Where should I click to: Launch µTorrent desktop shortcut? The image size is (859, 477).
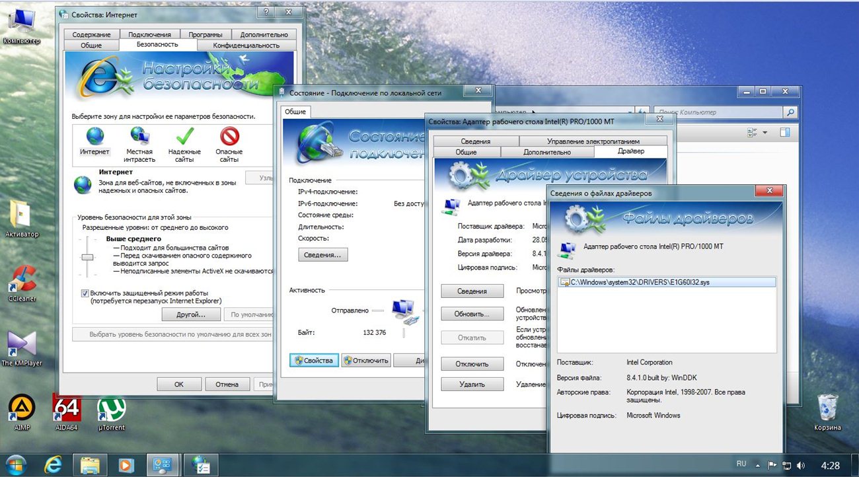point(111,412)
